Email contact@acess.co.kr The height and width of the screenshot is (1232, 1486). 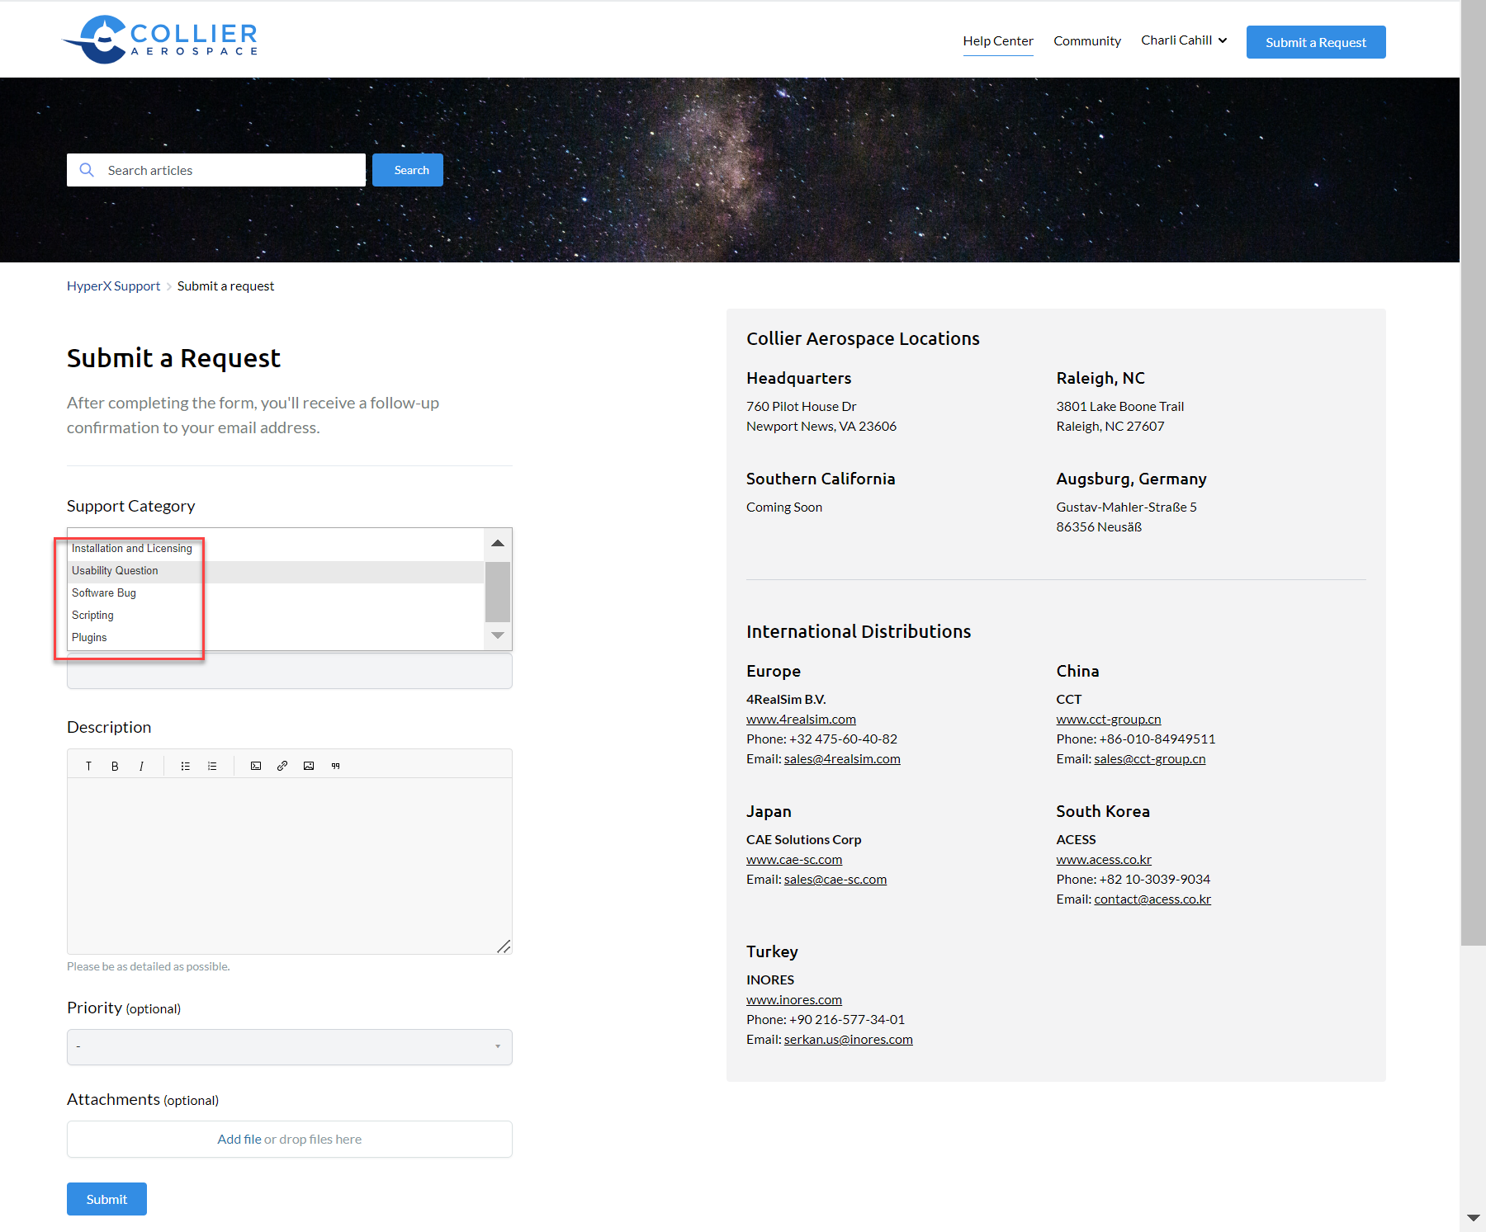(x=1152, y=899)
